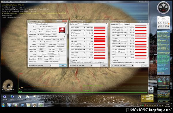Open Graphics Card tab in middle GPU-Z window
Screen dimensions: 173x113
click(73, 24)
